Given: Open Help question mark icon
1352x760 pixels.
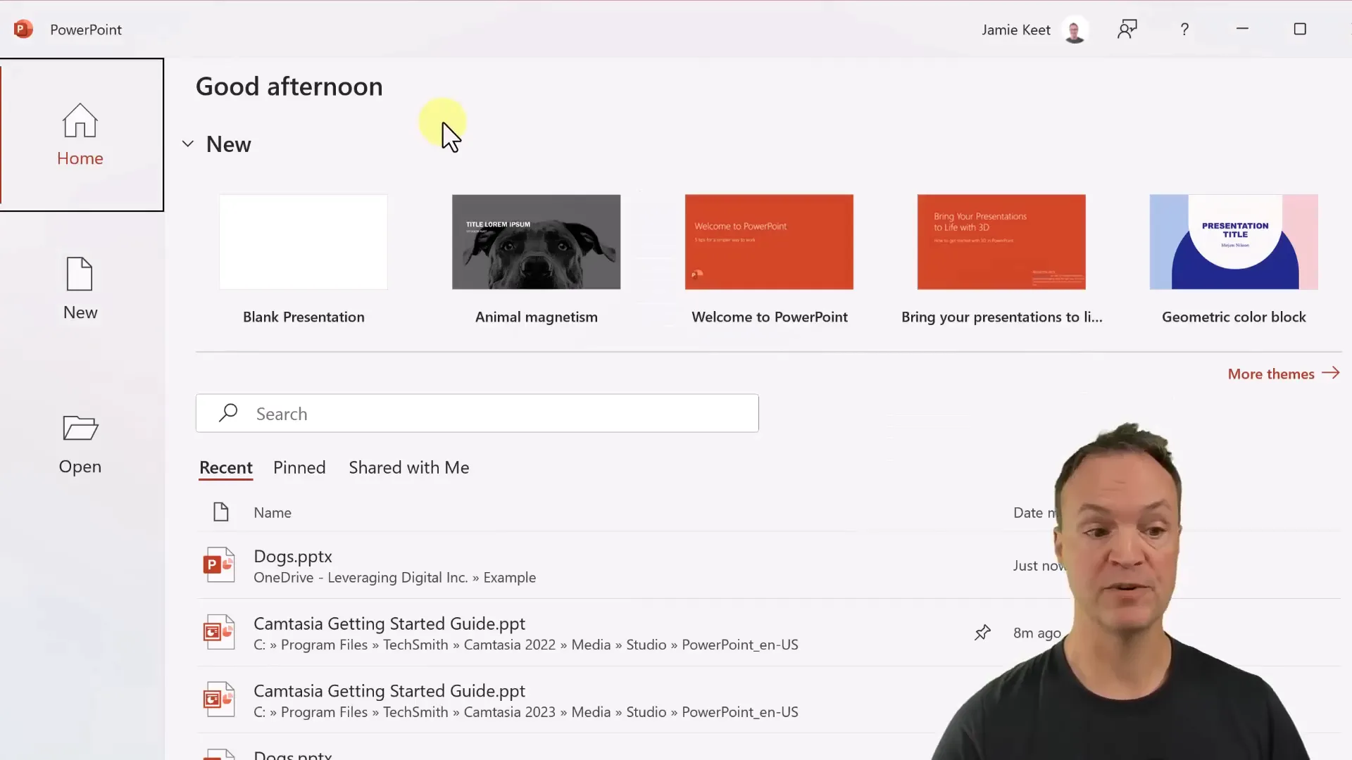Looking at the screenshot, I should pyautogui.click(x=1184, y=30).
